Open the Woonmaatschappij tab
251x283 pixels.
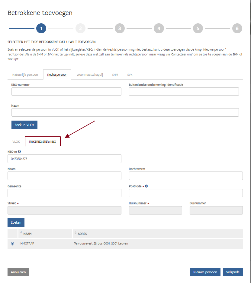pyautogui.click(x=90, y=75)
